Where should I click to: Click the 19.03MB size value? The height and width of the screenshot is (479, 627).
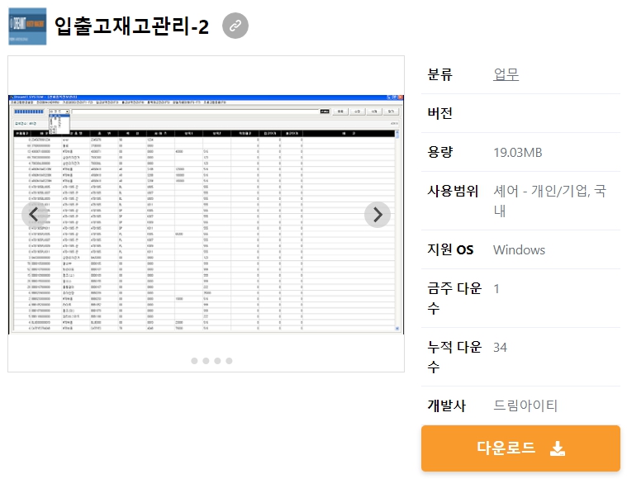coord(517,152)
